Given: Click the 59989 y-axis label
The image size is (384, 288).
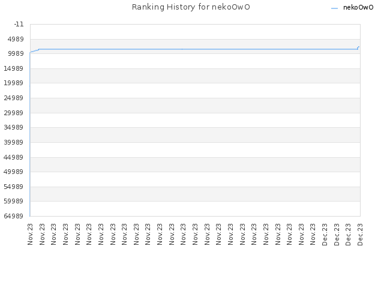Looking at the screenshot, I should point(13,201).
